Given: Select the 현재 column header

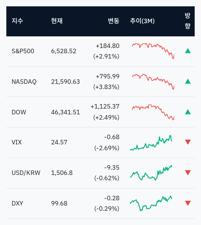Looking at the screenshot, I should pos(57,21).
